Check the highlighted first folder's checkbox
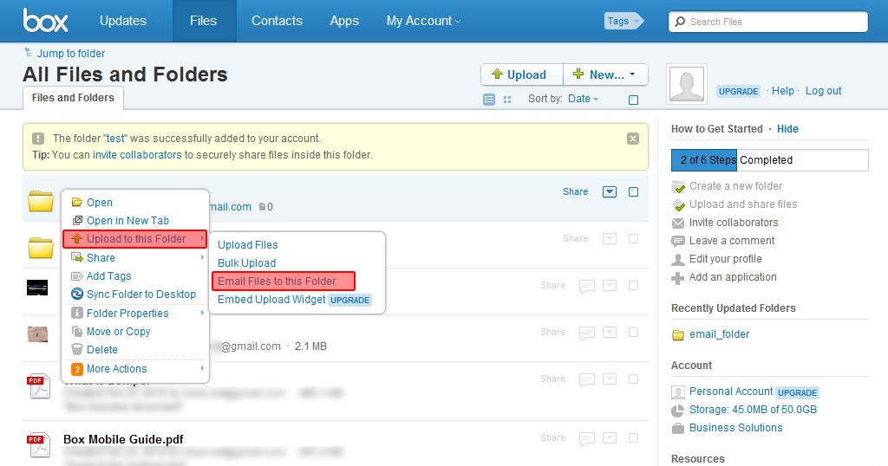This screenshot has width=888, height=466. tap(634, 192)
